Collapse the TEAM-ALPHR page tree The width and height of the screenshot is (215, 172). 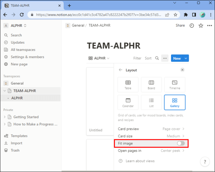click(x=5, y=91)
